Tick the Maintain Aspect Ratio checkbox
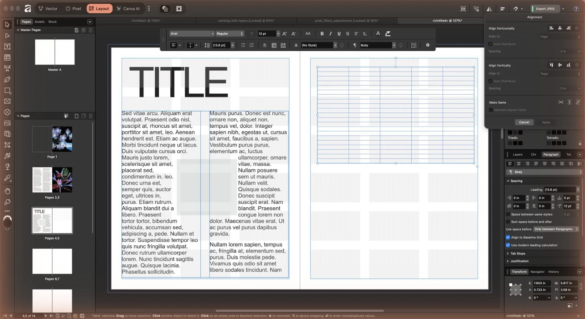The height and width of the screenshot is (319, 585). click(x=491, y=110)
